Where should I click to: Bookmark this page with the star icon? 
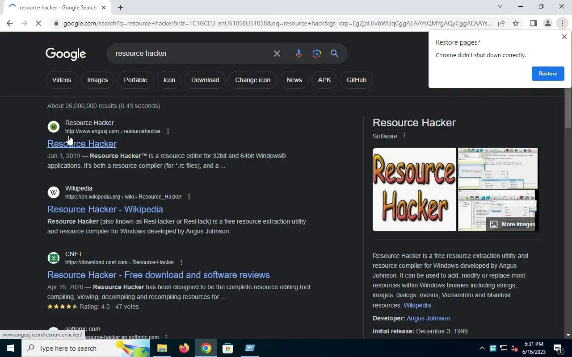tap(516, 23)
